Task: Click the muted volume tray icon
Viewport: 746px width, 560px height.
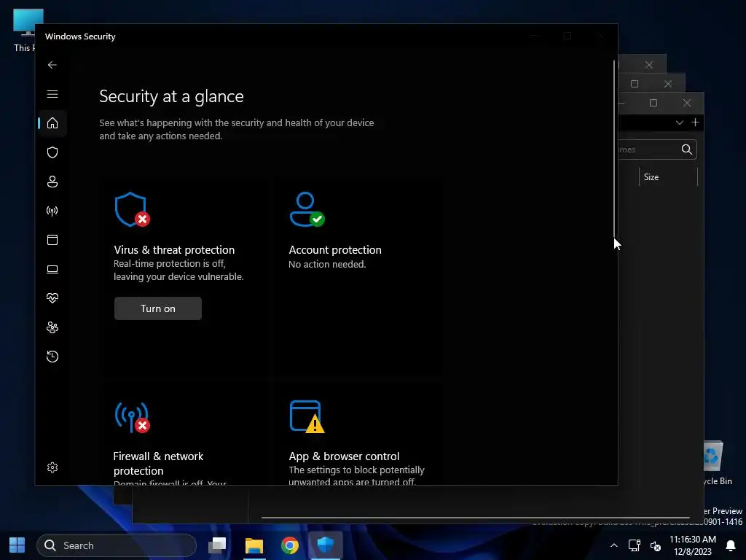Action: [x=656, y=545]
